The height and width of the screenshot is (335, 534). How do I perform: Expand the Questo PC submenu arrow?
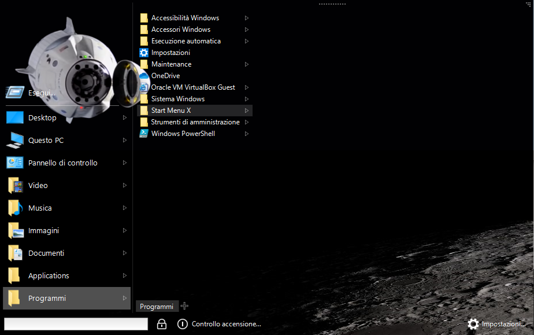[125, 140]
